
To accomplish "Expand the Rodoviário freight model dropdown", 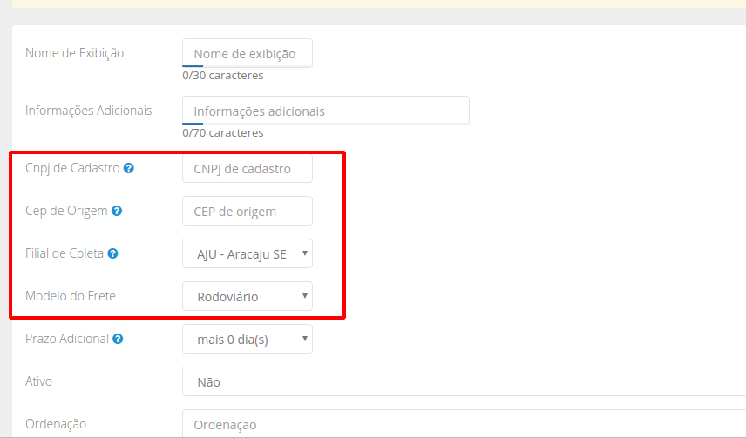I will coord(248,296).
